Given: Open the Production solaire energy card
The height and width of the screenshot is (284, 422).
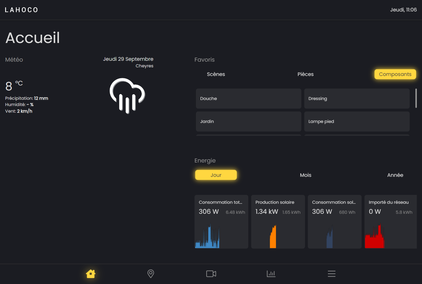Looking at the screenshot, I should (x=278, y=222).
